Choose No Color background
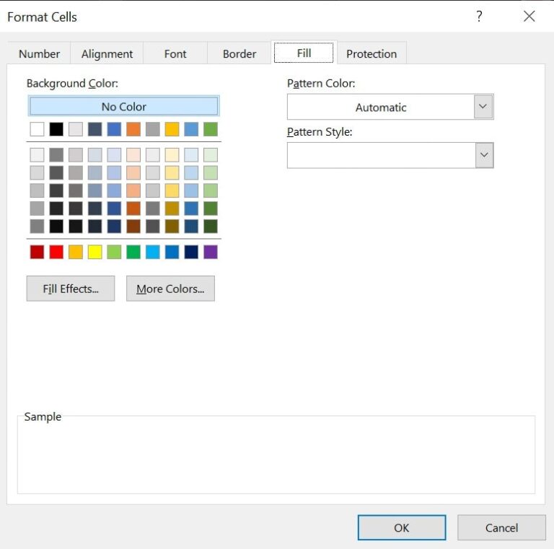Screen dimensions: 554x549 (x=123, y=106)
